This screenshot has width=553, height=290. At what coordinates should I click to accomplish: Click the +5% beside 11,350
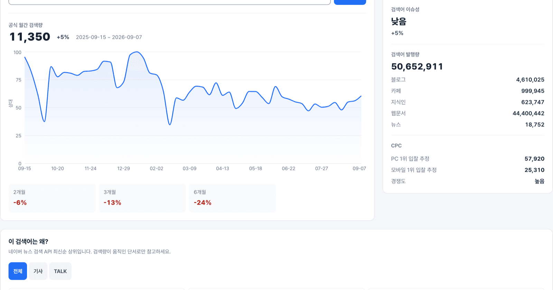pyautogui.click(x=63, y=37)
